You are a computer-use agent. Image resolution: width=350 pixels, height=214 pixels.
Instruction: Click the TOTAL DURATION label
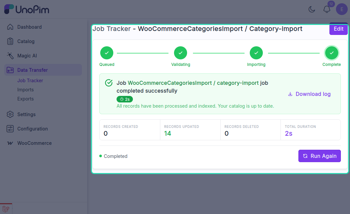pos(300,127)
